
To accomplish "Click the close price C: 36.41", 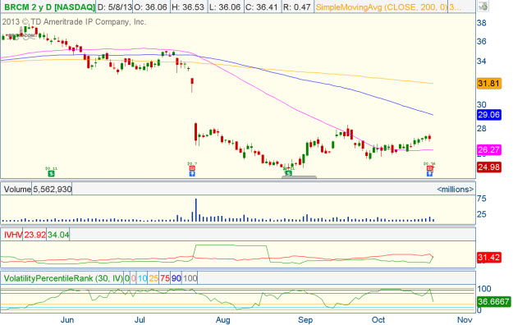I will point(262,7).
